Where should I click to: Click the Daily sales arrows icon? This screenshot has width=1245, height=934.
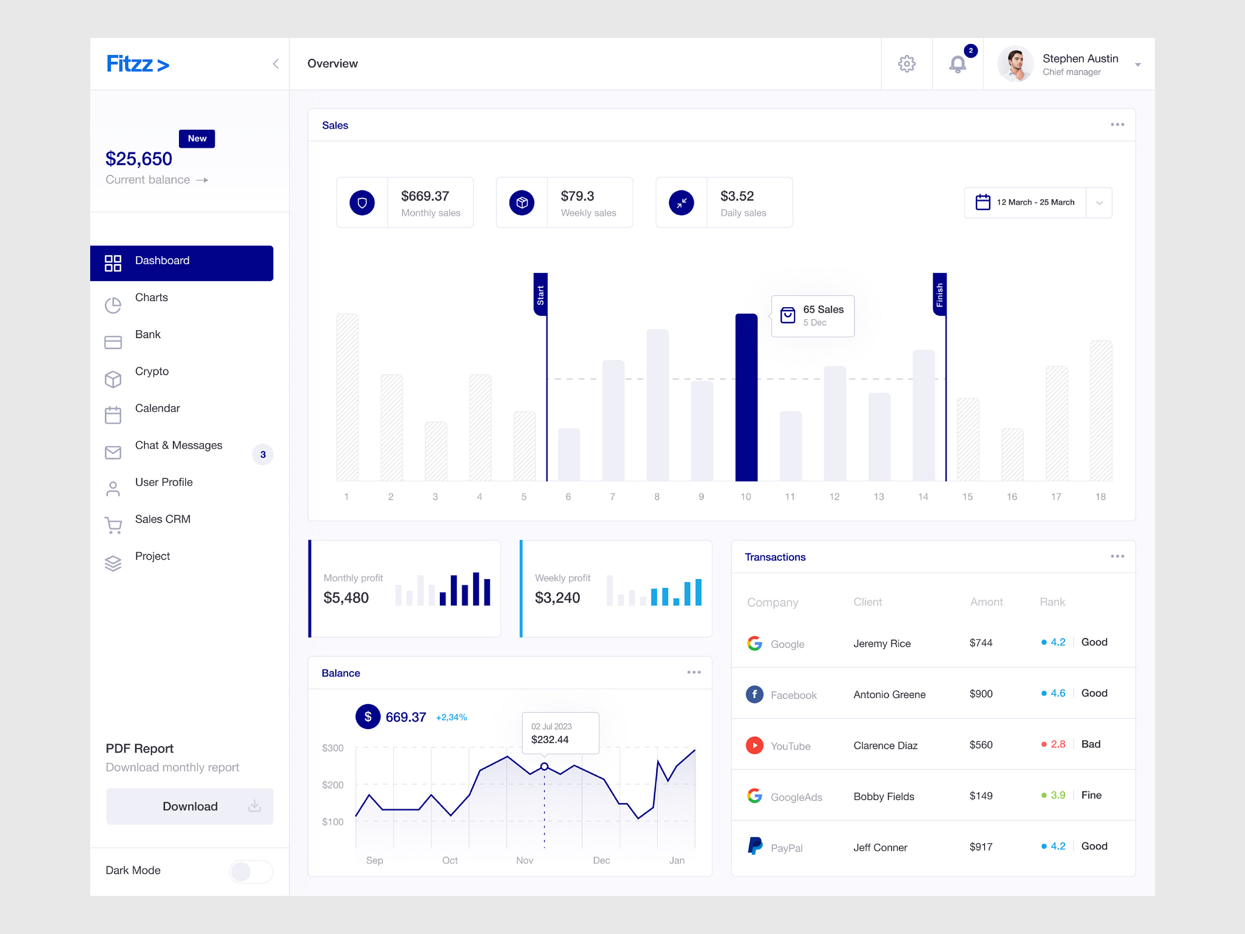[682, 203]
